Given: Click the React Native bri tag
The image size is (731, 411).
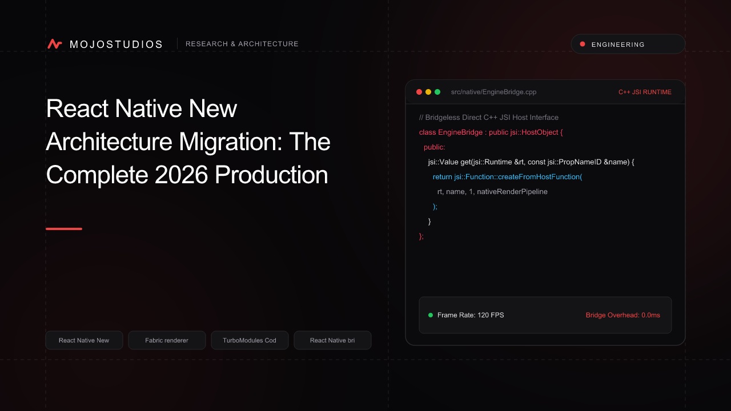Looking at the screenshot, I should click(x=332, y=340).
